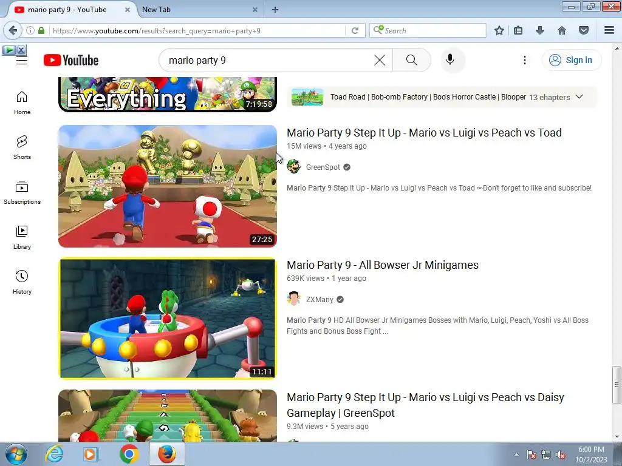Reload the page with the refresh icon
Screen dimensions: 622x466
tap(355, 30)
